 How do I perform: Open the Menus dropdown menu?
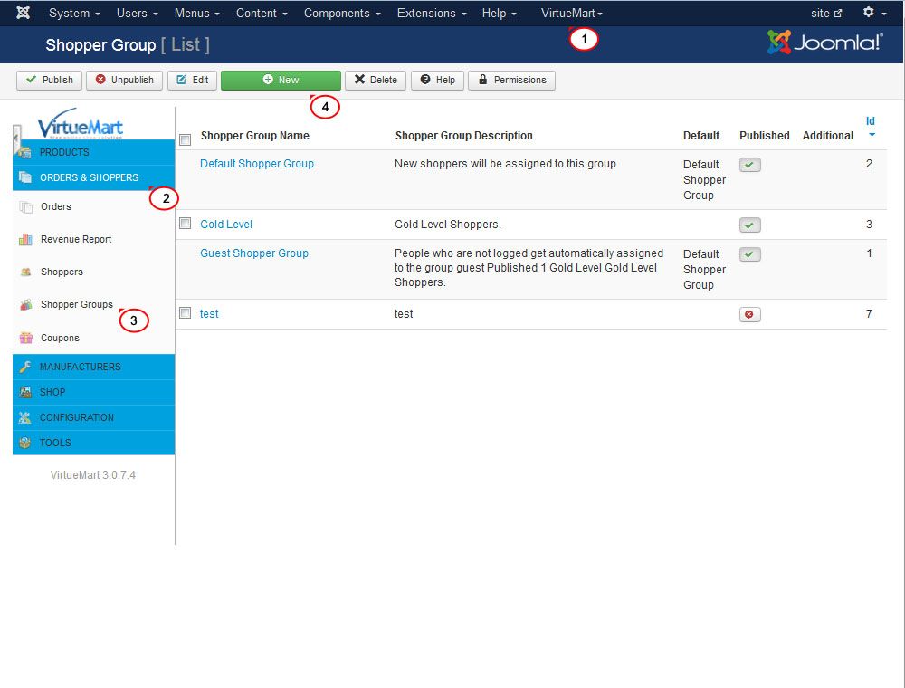(197, 13)
